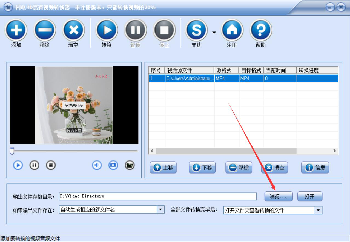Expand the 如果输出文件存在 dropdown
Screen dimensions: 350x242
coord(161,210)
